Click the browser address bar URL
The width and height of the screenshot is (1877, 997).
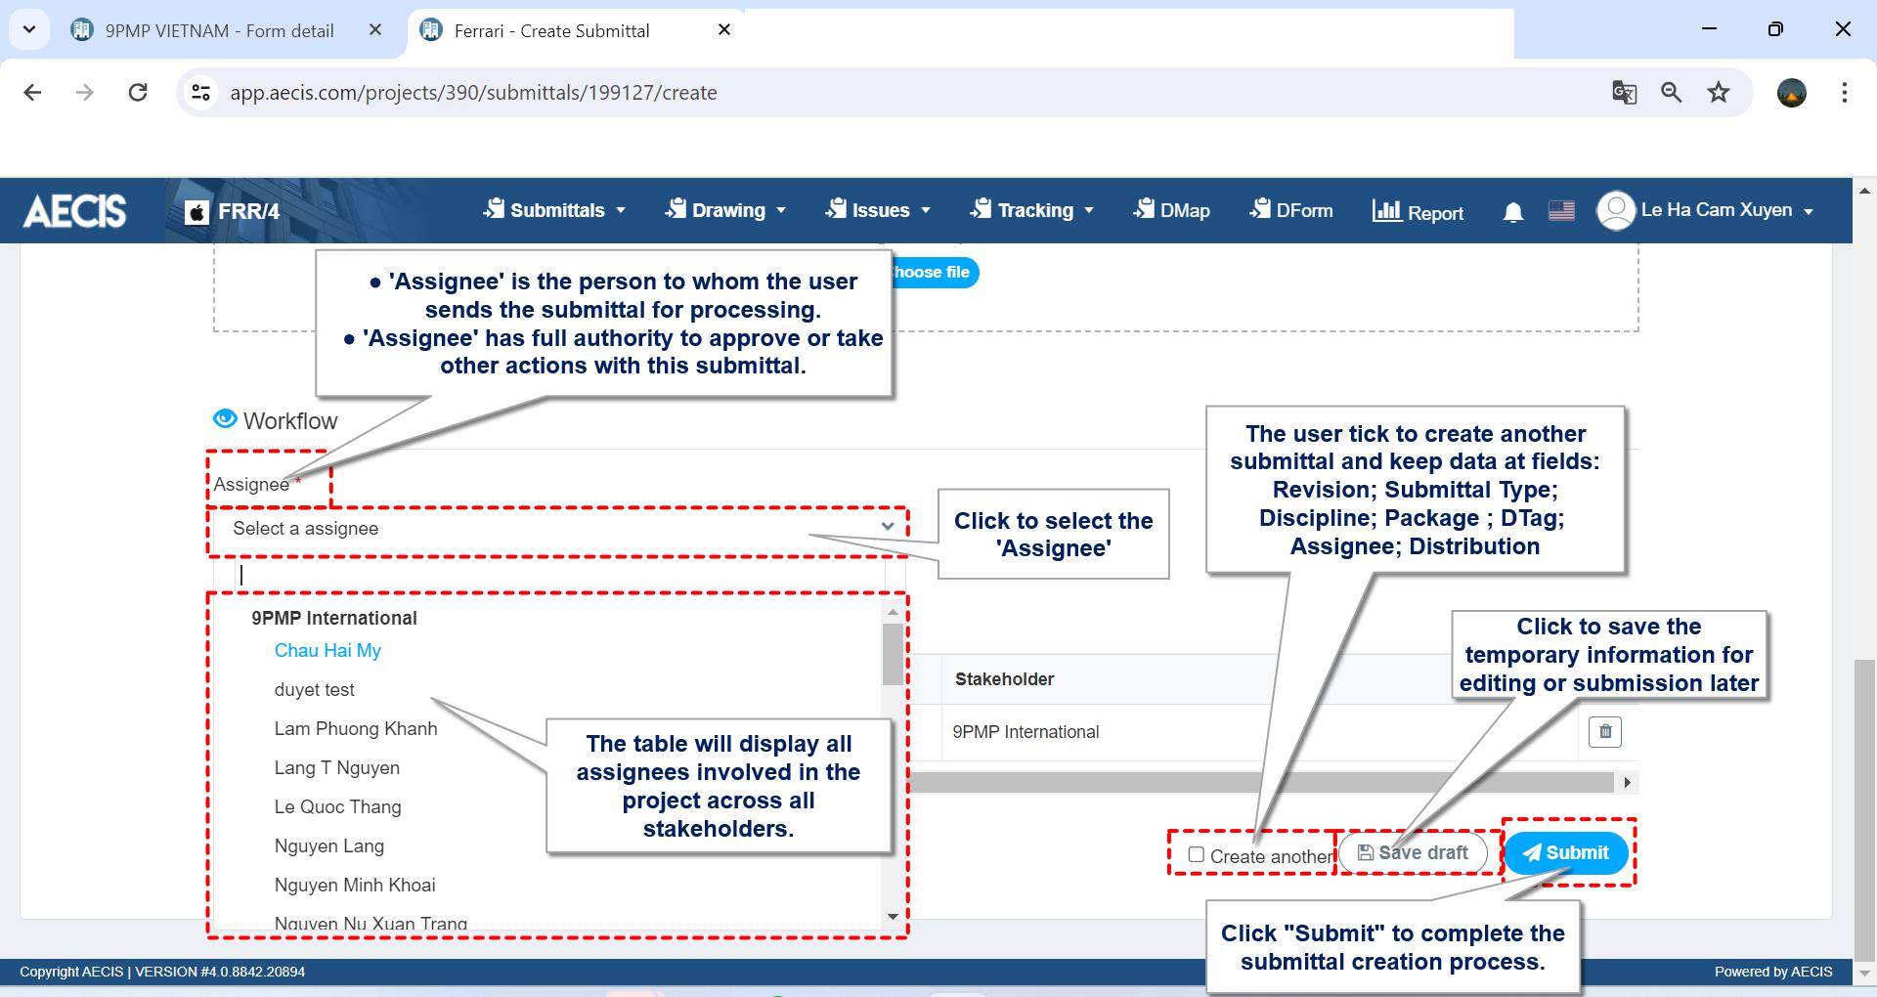tap(473, 93)
